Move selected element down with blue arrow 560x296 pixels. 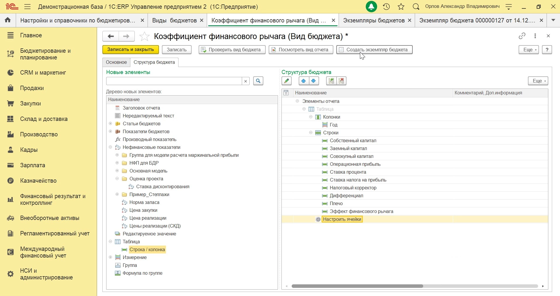tap(314, 81)
